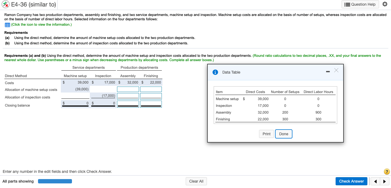Viewport: 391px width, 188px height.
Task: Click the 'Direct Labor Hours' column header
Action: (318, 92)
